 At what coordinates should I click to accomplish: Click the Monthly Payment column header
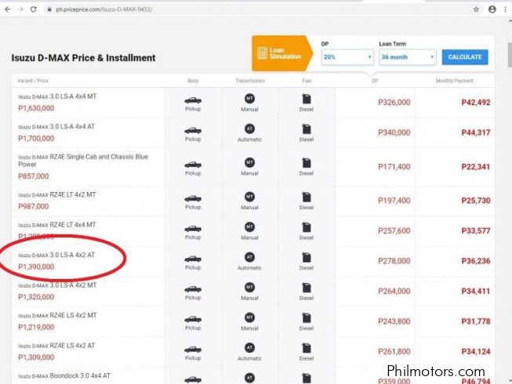pos(455,81)
